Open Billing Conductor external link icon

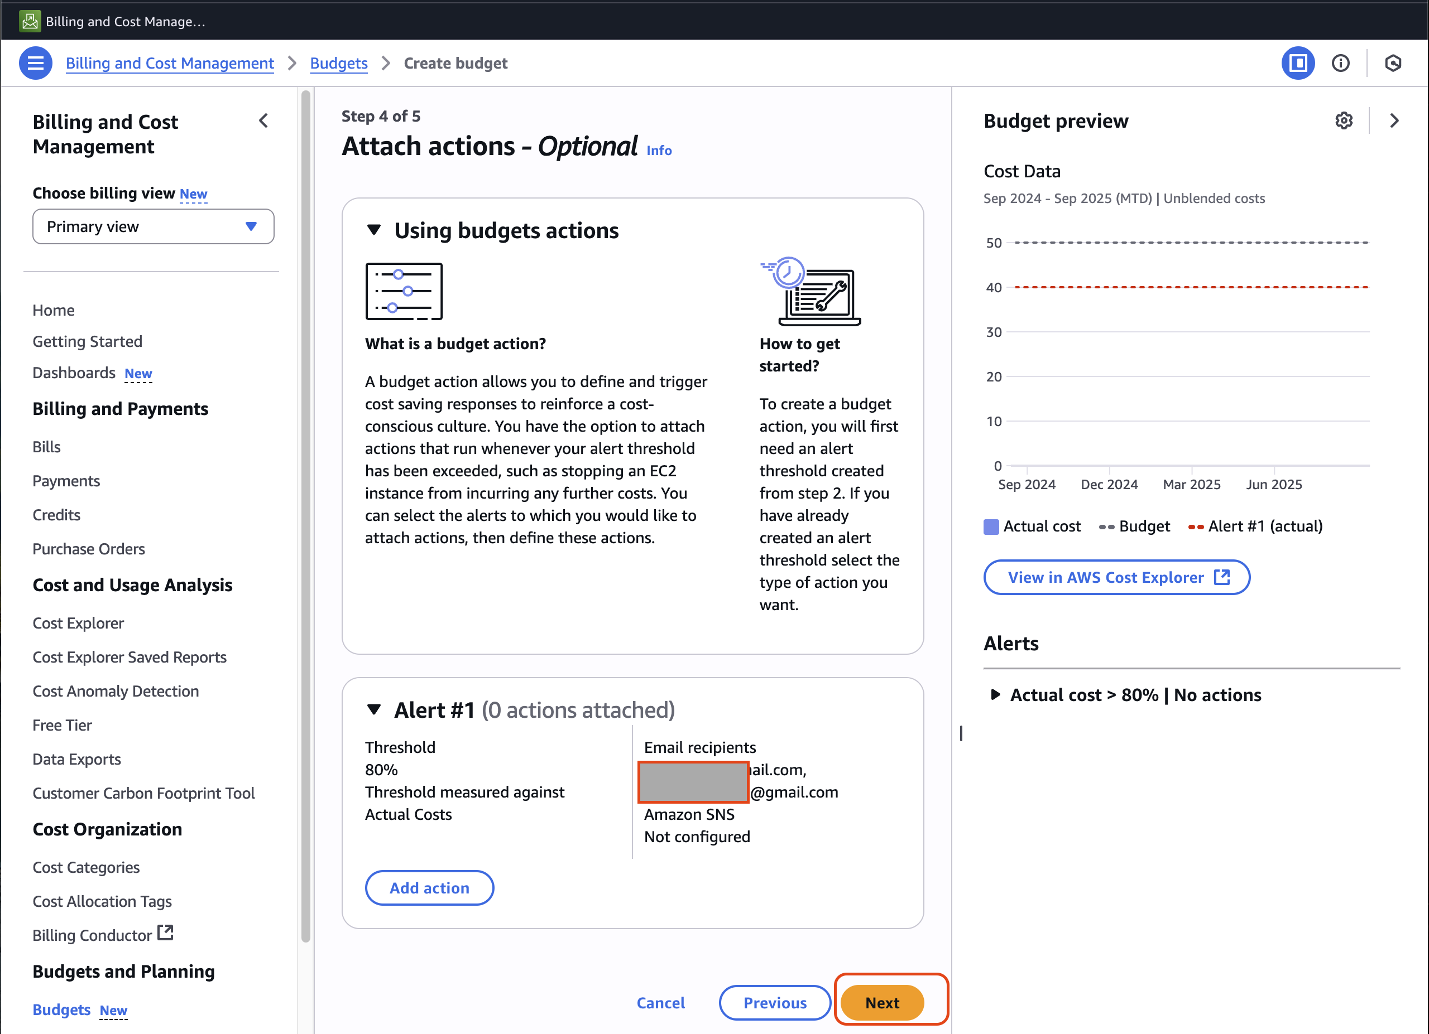[x=165, y=932]
